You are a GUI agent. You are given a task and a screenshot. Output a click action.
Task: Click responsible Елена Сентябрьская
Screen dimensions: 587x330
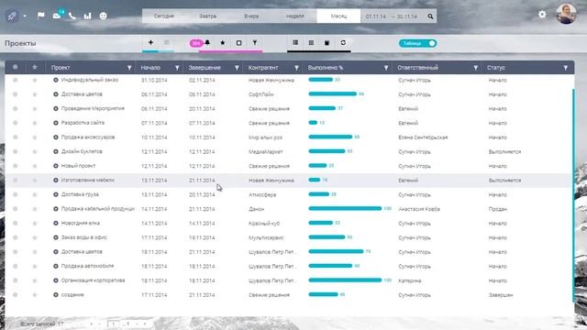423,137
